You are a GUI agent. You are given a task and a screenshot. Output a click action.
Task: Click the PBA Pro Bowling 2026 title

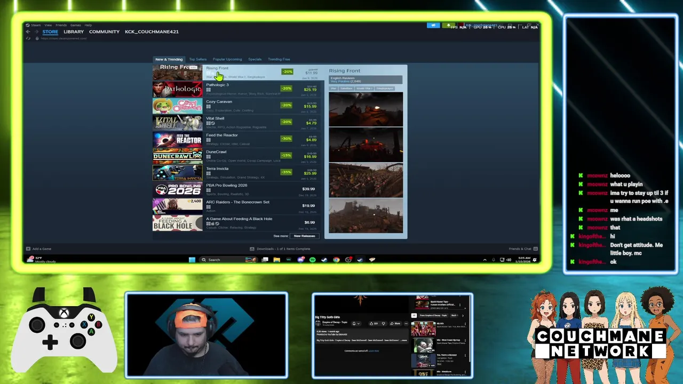pyautogui.click(x=227, y=185)
